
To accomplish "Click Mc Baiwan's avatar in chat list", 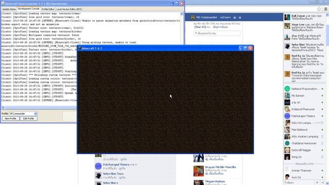I will (287, 96).
